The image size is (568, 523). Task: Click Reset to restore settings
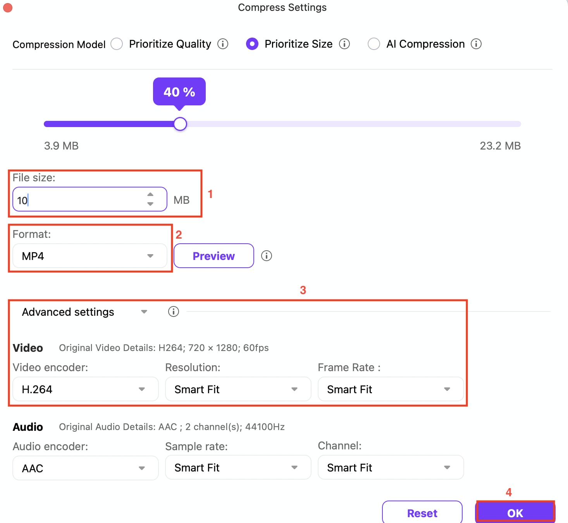click(x=422, y=513)
